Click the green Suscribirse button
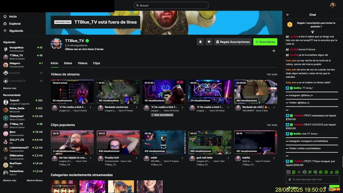 click(265, 42)
